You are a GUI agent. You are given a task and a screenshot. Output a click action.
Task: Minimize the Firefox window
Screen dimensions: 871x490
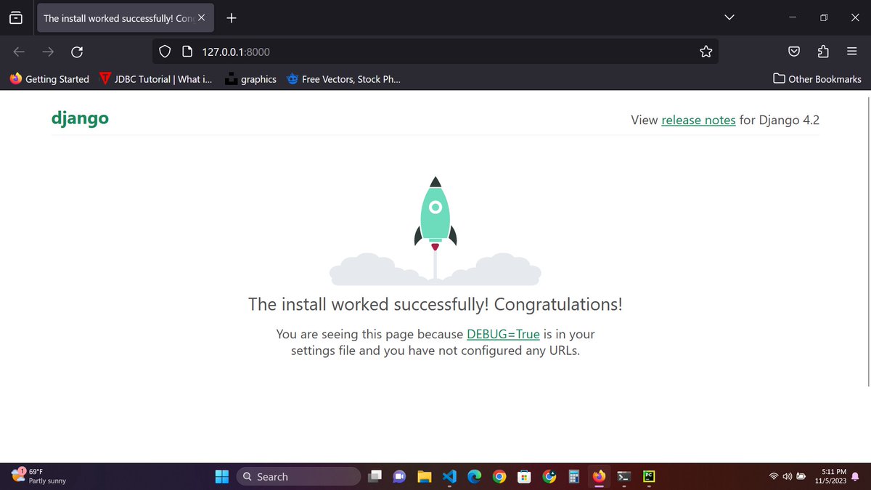pos(793,17)
